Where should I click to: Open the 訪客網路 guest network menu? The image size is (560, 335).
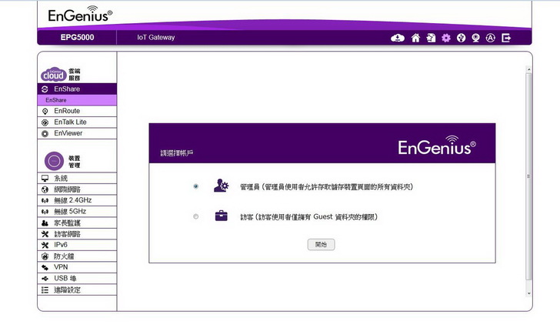point(77,234)
